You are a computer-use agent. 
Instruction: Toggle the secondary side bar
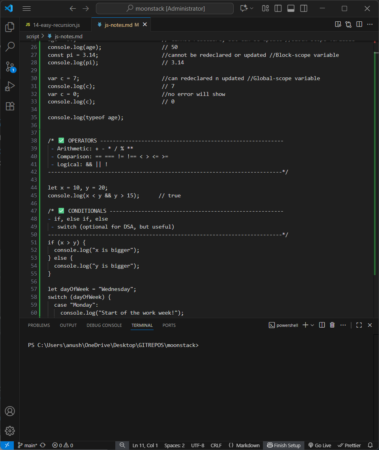[x=304, y=8]
